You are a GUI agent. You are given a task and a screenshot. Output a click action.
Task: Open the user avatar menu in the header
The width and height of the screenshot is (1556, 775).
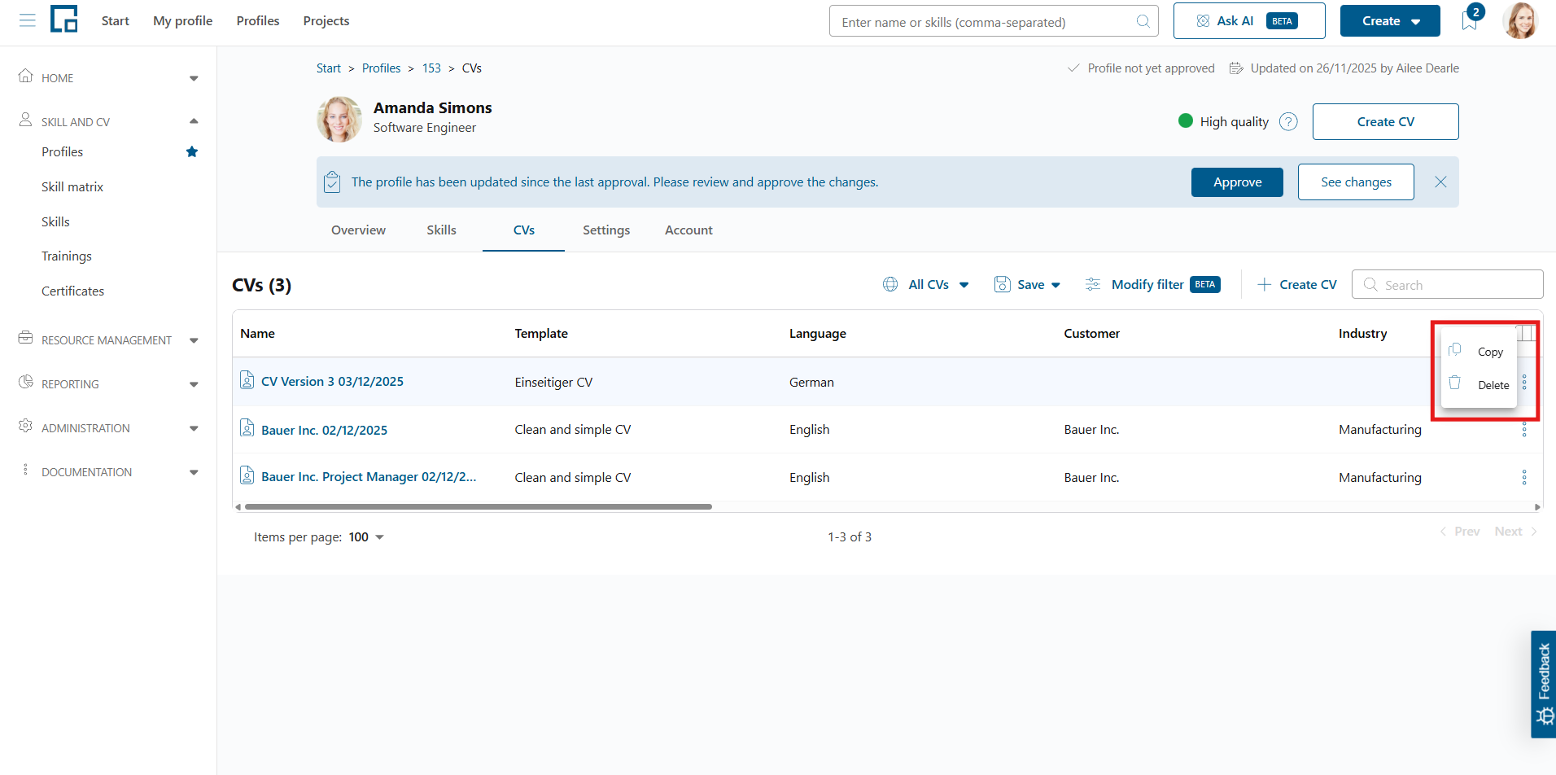[1519, 20]
